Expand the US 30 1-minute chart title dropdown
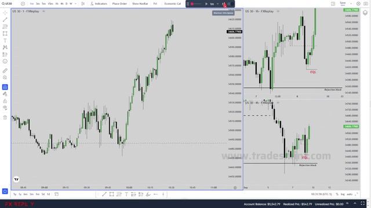The image size is (371, 208). pos(43,11)
